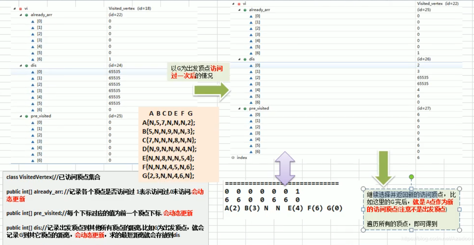Image resolution: width=474 pixels, height=245 pixels.
Task: Click green pre_visited field icon in id=22 panel
Action: pos(245,108)
